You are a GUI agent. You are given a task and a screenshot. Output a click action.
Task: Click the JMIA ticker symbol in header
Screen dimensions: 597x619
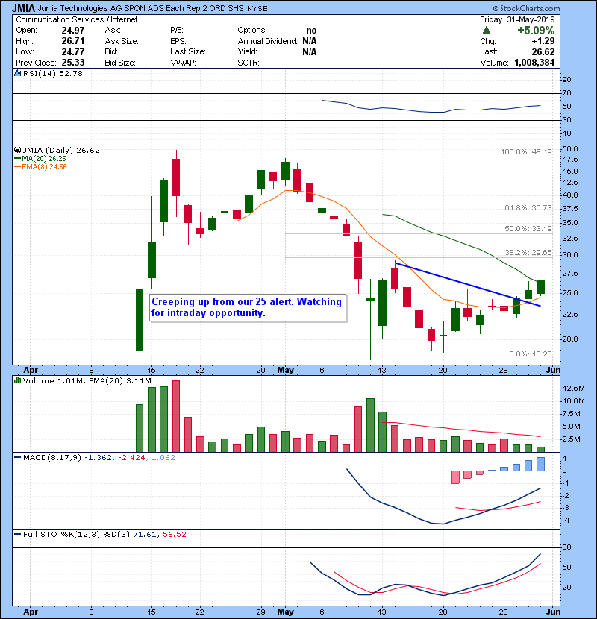[x=24, y=8]
